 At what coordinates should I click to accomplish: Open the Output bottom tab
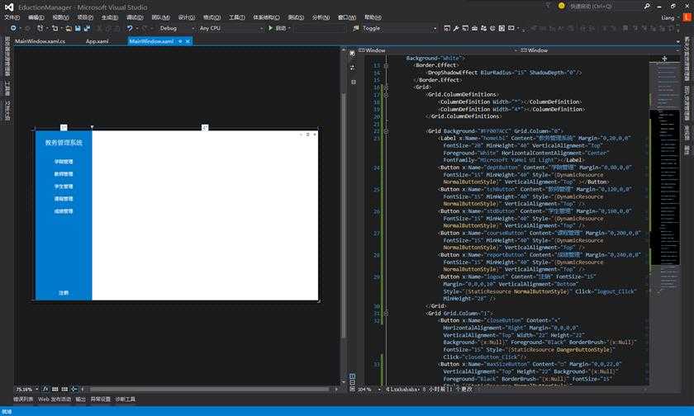click(x=81, y=399)
